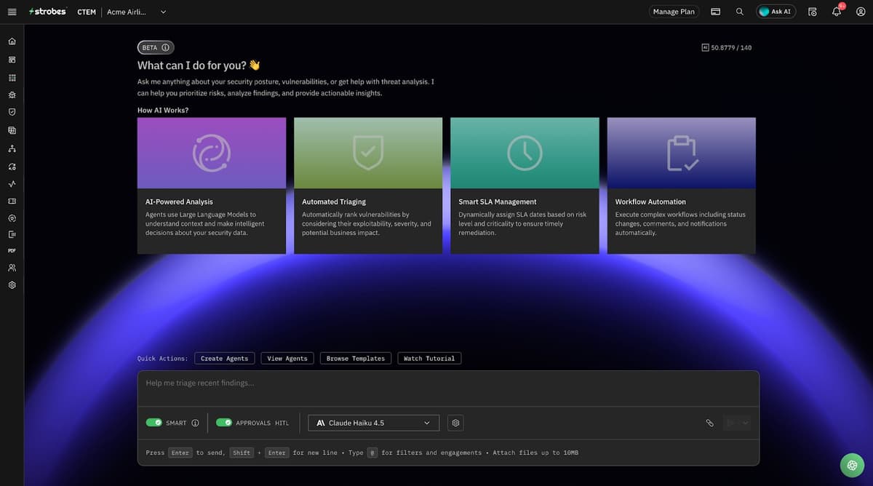The height and width of the screenshot is (486, 873).
Task: Open the PDF icon in the sidebar
Action: coord(12,250)
